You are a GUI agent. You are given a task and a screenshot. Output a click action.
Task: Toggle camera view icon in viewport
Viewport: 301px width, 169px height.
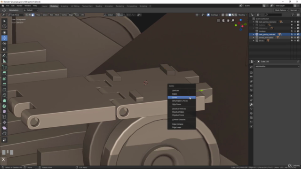coord(223,21)
